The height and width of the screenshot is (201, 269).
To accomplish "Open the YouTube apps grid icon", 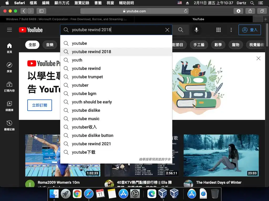I will click(x=218, y=30).
